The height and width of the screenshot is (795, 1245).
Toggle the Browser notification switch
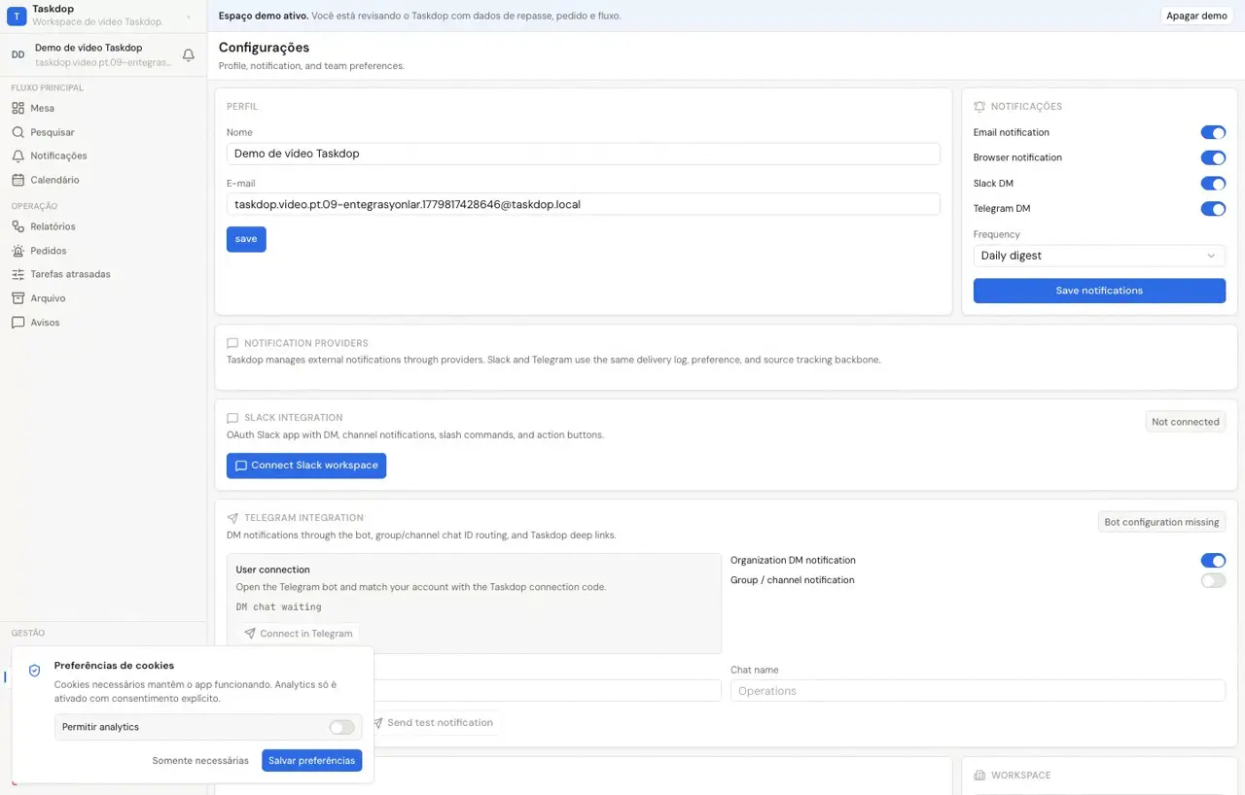click(1213, 157)
